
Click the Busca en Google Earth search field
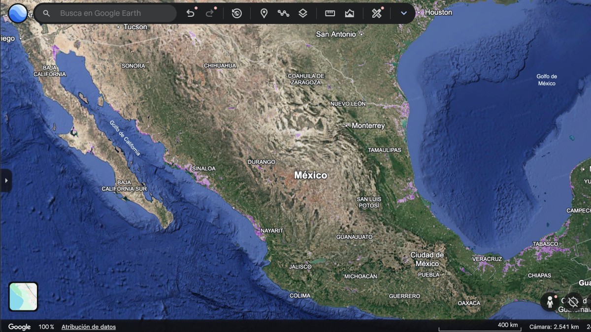click(106, 13)
